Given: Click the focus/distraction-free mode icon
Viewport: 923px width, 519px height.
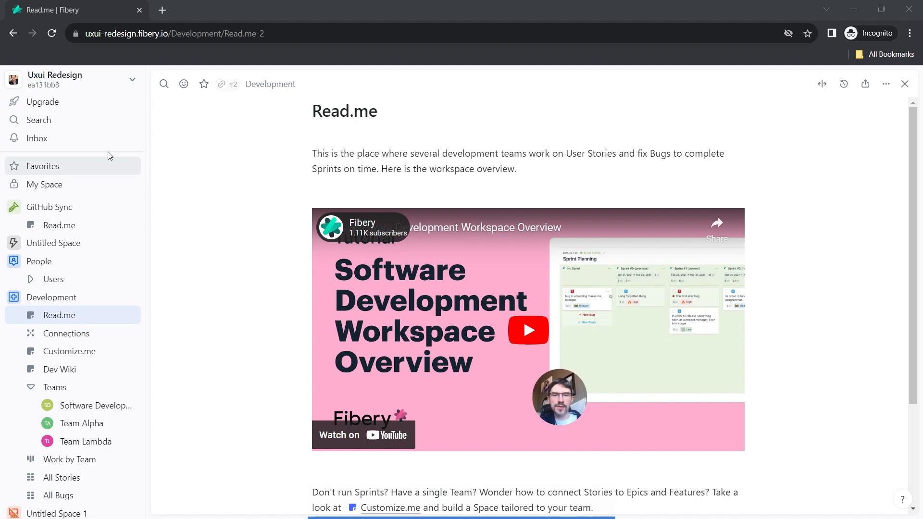Looking at the screenshot, I should [x=823, y=83].
